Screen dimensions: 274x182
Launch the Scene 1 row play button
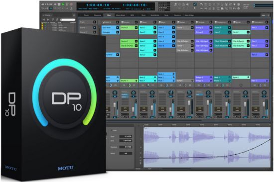pyautogui.click(x=95, y=27)
